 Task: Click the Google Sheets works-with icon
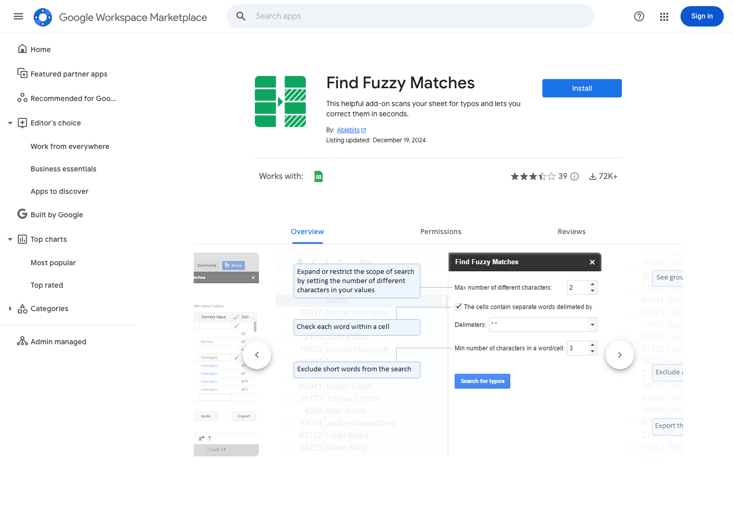pos(319,176)
